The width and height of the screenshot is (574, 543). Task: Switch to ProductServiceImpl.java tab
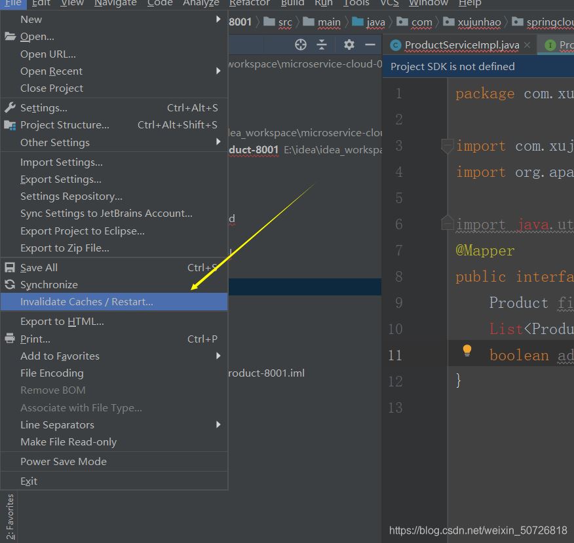(x=459, y=45)
